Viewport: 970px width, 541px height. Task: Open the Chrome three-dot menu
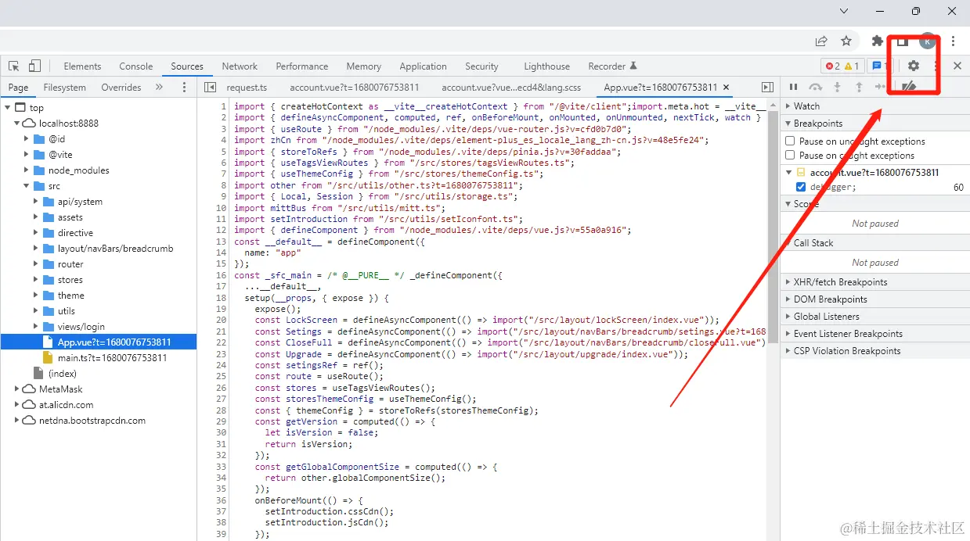point(953,41)
